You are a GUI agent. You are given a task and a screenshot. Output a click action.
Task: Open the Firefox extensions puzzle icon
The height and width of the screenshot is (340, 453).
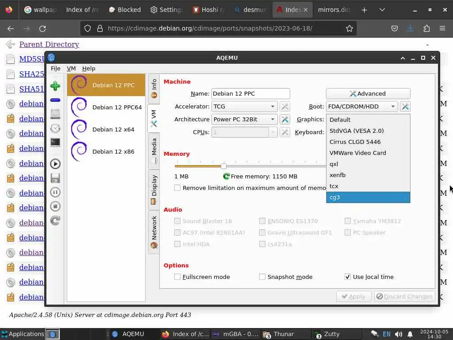click(426, 28)
